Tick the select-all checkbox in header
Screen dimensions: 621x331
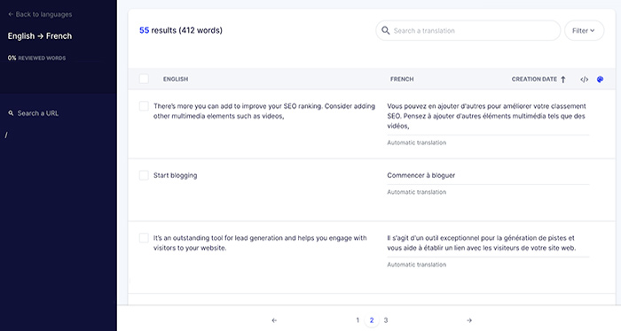(144, 79)
